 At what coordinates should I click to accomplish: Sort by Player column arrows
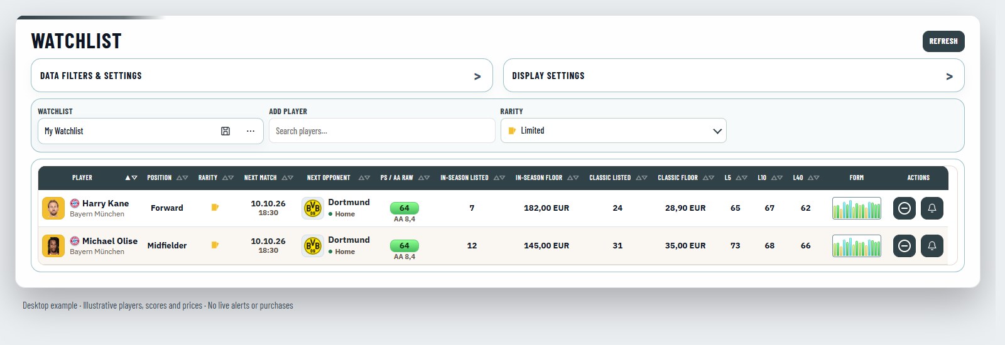(131, 178)
